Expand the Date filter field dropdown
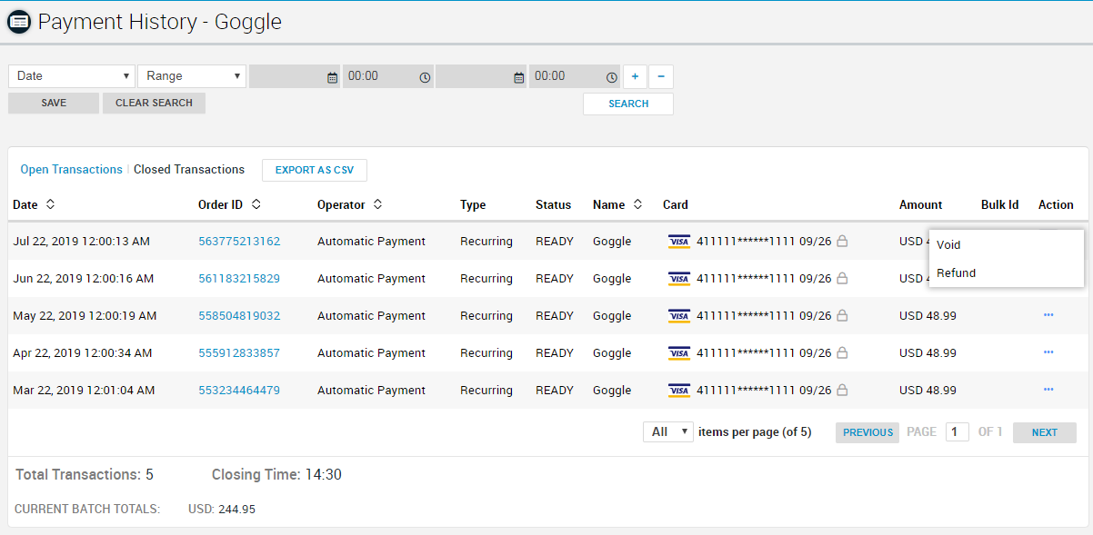Image resolution: width=1093 pixels, height=535 pixels. 72,76
